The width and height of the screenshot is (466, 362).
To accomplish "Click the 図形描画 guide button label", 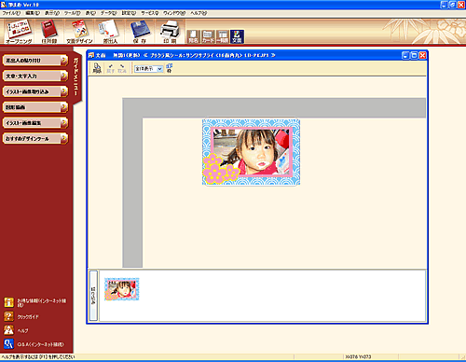I will 15,107.
